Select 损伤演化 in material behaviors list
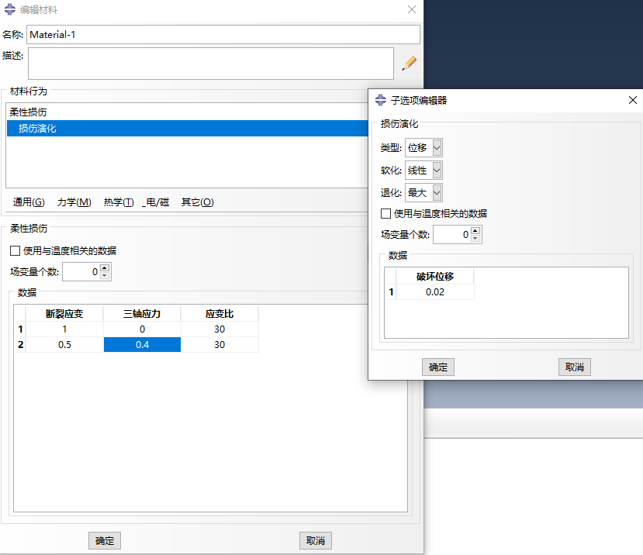The image size is (643, 555). coord(188,129)
